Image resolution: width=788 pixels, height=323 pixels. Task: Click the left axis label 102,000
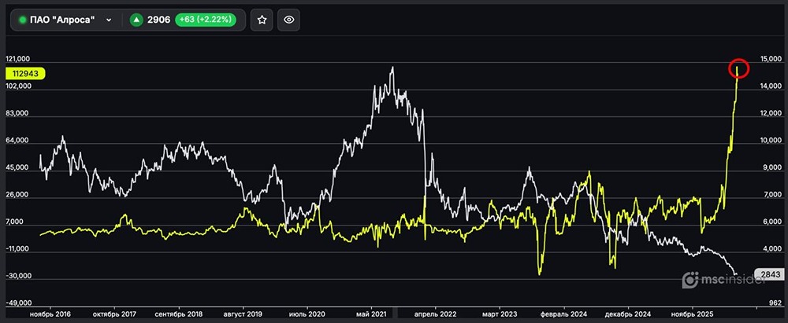pos(18,86)
